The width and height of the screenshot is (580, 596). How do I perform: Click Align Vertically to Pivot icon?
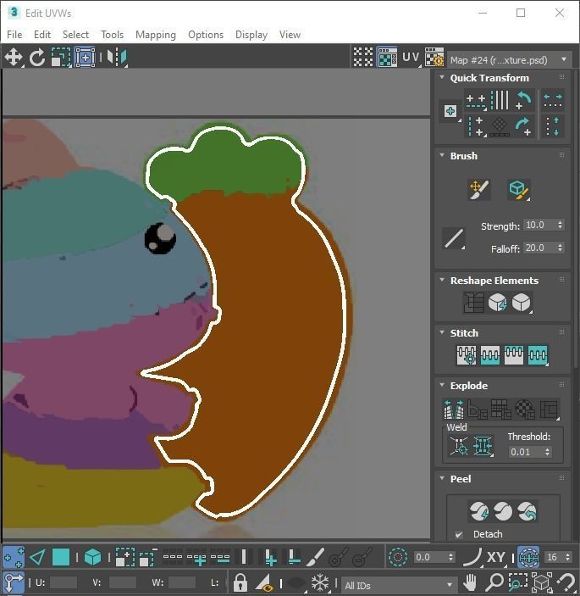click(476, 126)
